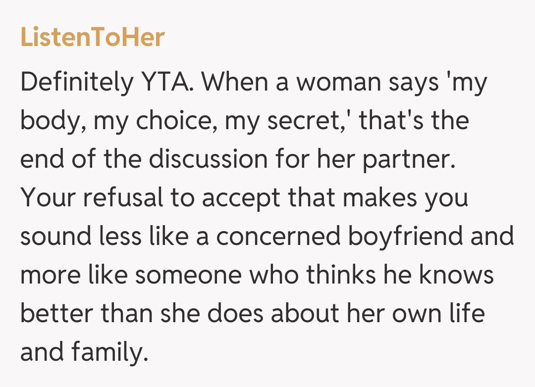The width and height of the screenshot is (535, 387).
Task: Click the word 'concerned' in the comment
Action: pyautogui.click(x=278, y=237)
